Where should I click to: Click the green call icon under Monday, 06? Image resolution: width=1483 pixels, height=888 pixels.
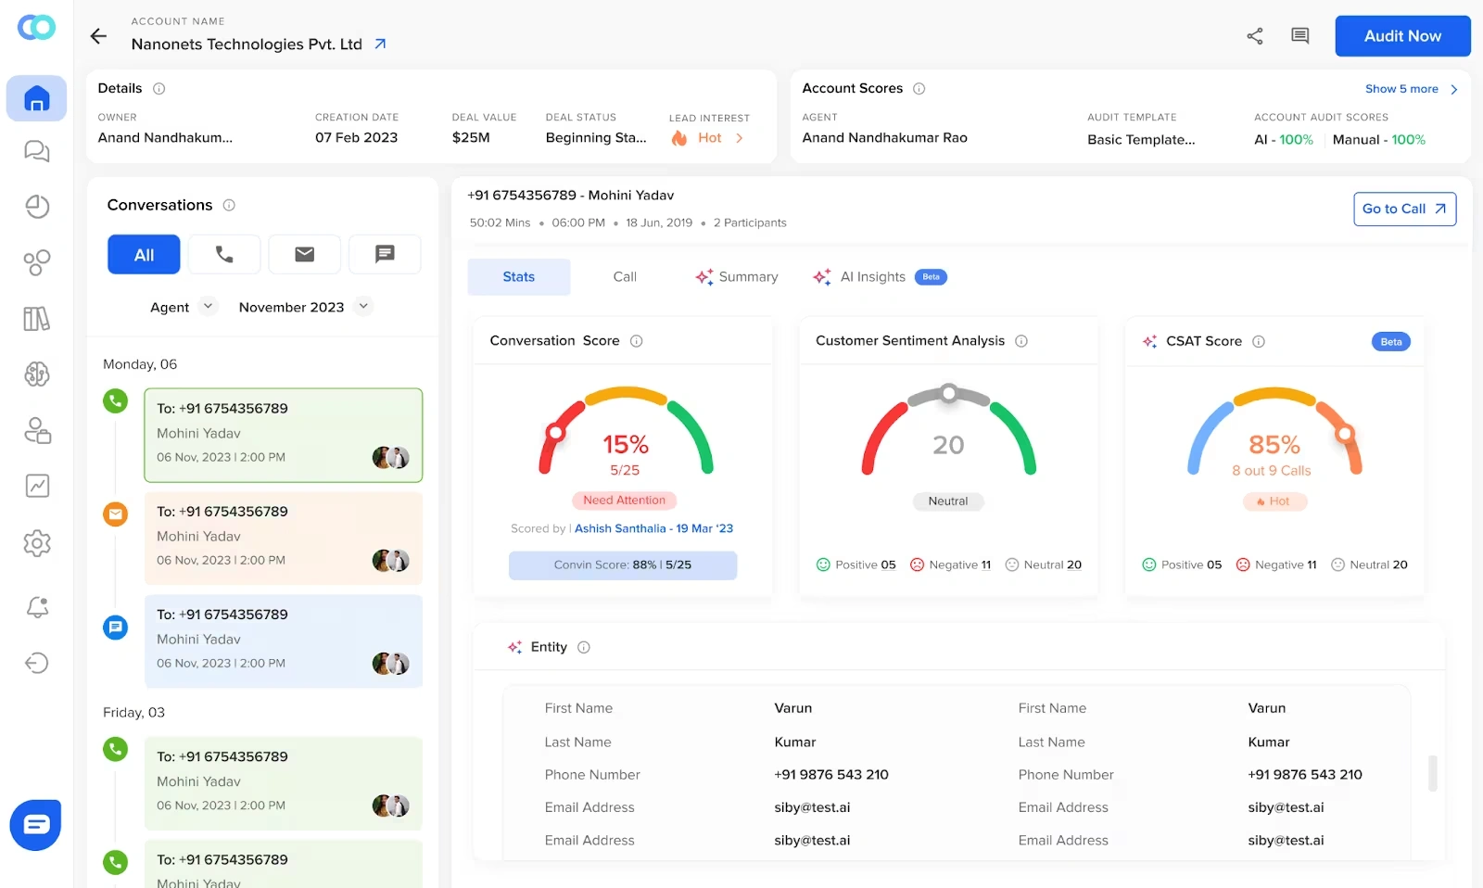pyautogui.click(x=115, y=401)
